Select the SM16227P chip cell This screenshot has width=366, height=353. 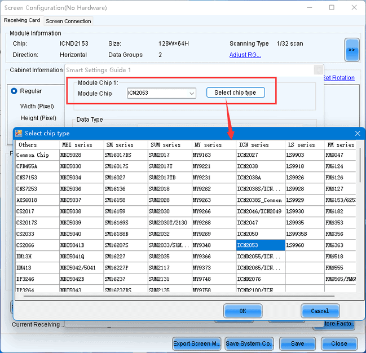[126, 268]
